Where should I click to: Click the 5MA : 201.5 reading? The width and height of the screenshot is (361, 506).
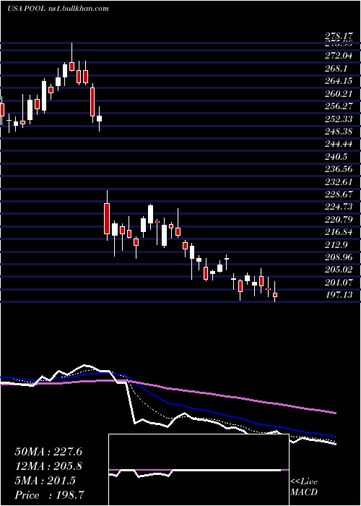[45, 481]
